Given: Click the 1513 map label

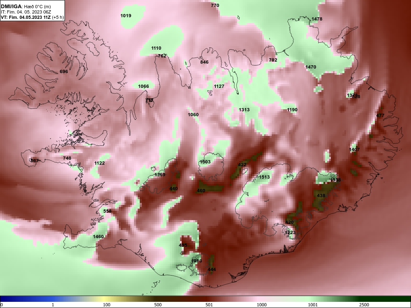Looking at the screenshot, I should pyautogui.click(x=264, y=177).
